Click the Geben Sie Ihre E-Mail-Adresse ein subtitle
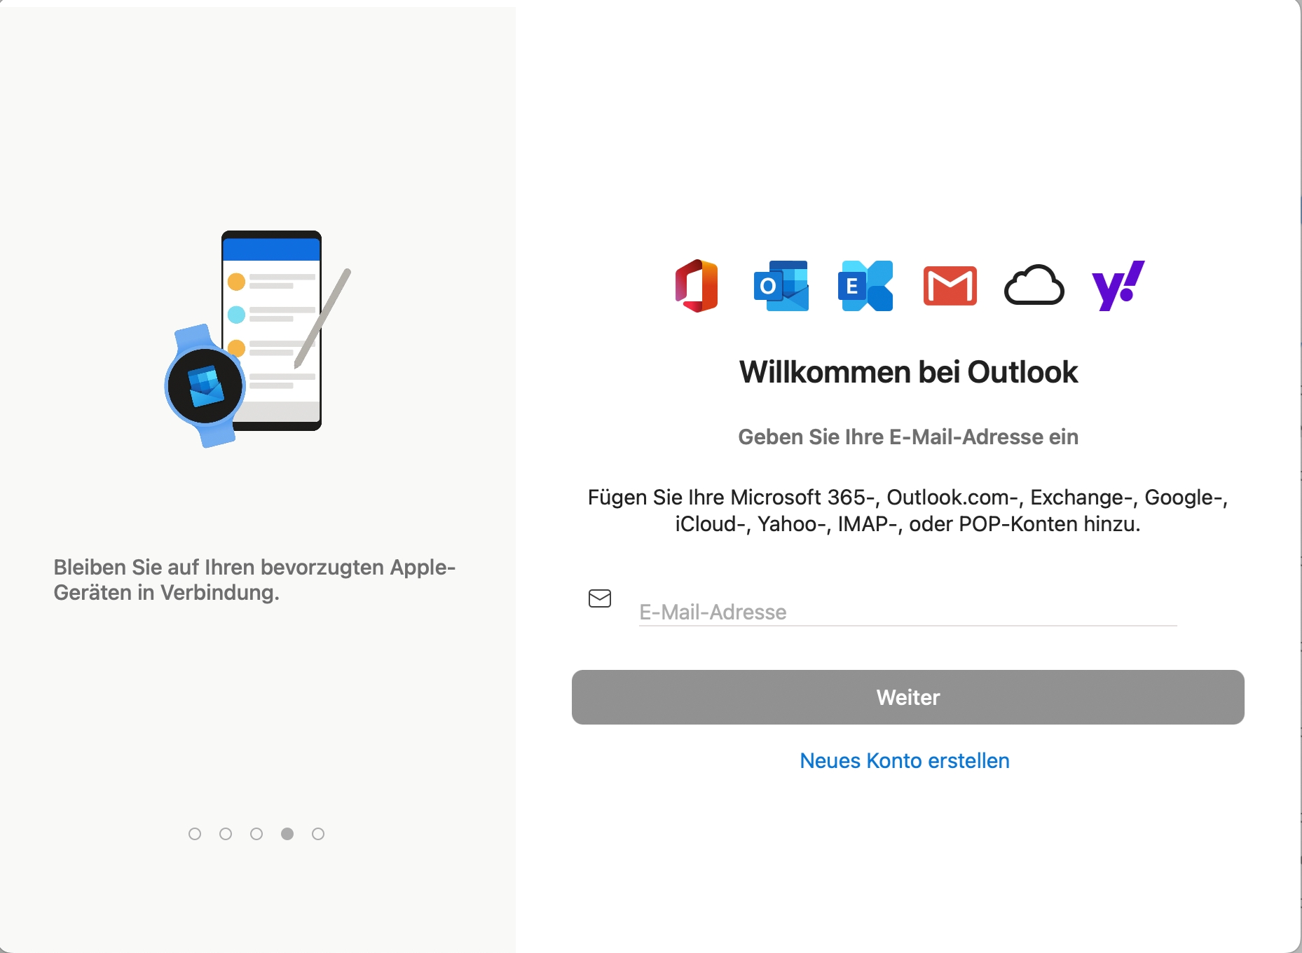Image resolution: width=1302 pixels, height=953 pixels. (908, 437)
